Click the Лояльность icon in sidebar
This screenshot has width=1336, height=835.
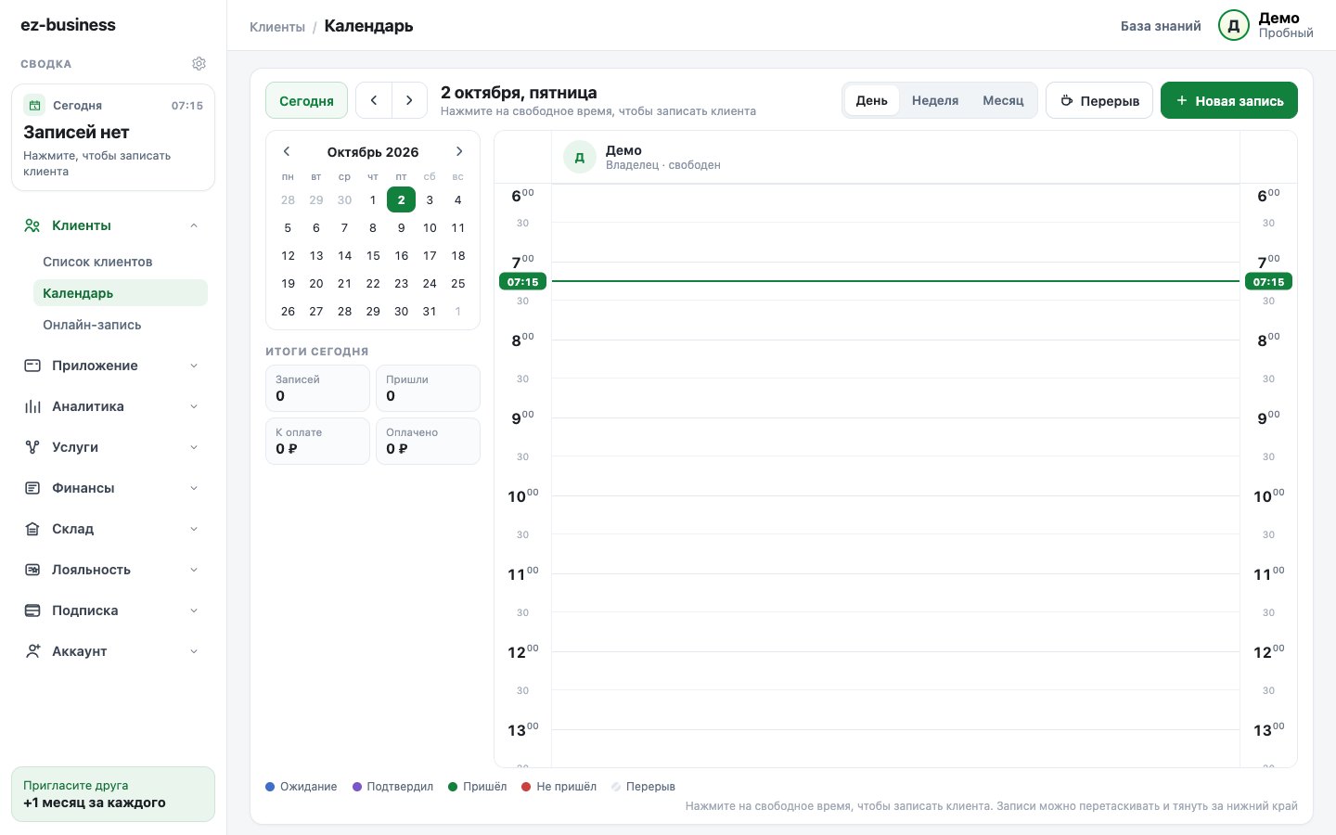[x=32, y=570]
